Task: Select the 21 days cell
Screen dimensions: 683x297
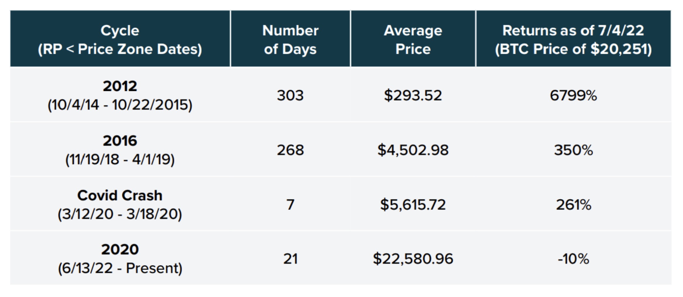Action: (x=290, y=259)
